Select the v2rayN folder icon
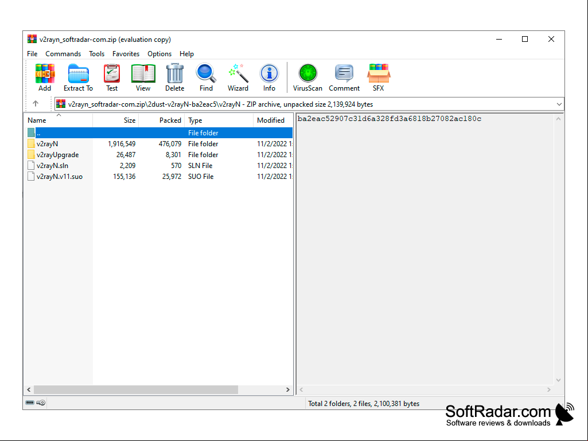Viewport: 588px width, 441px height. (x=31, y=143)
